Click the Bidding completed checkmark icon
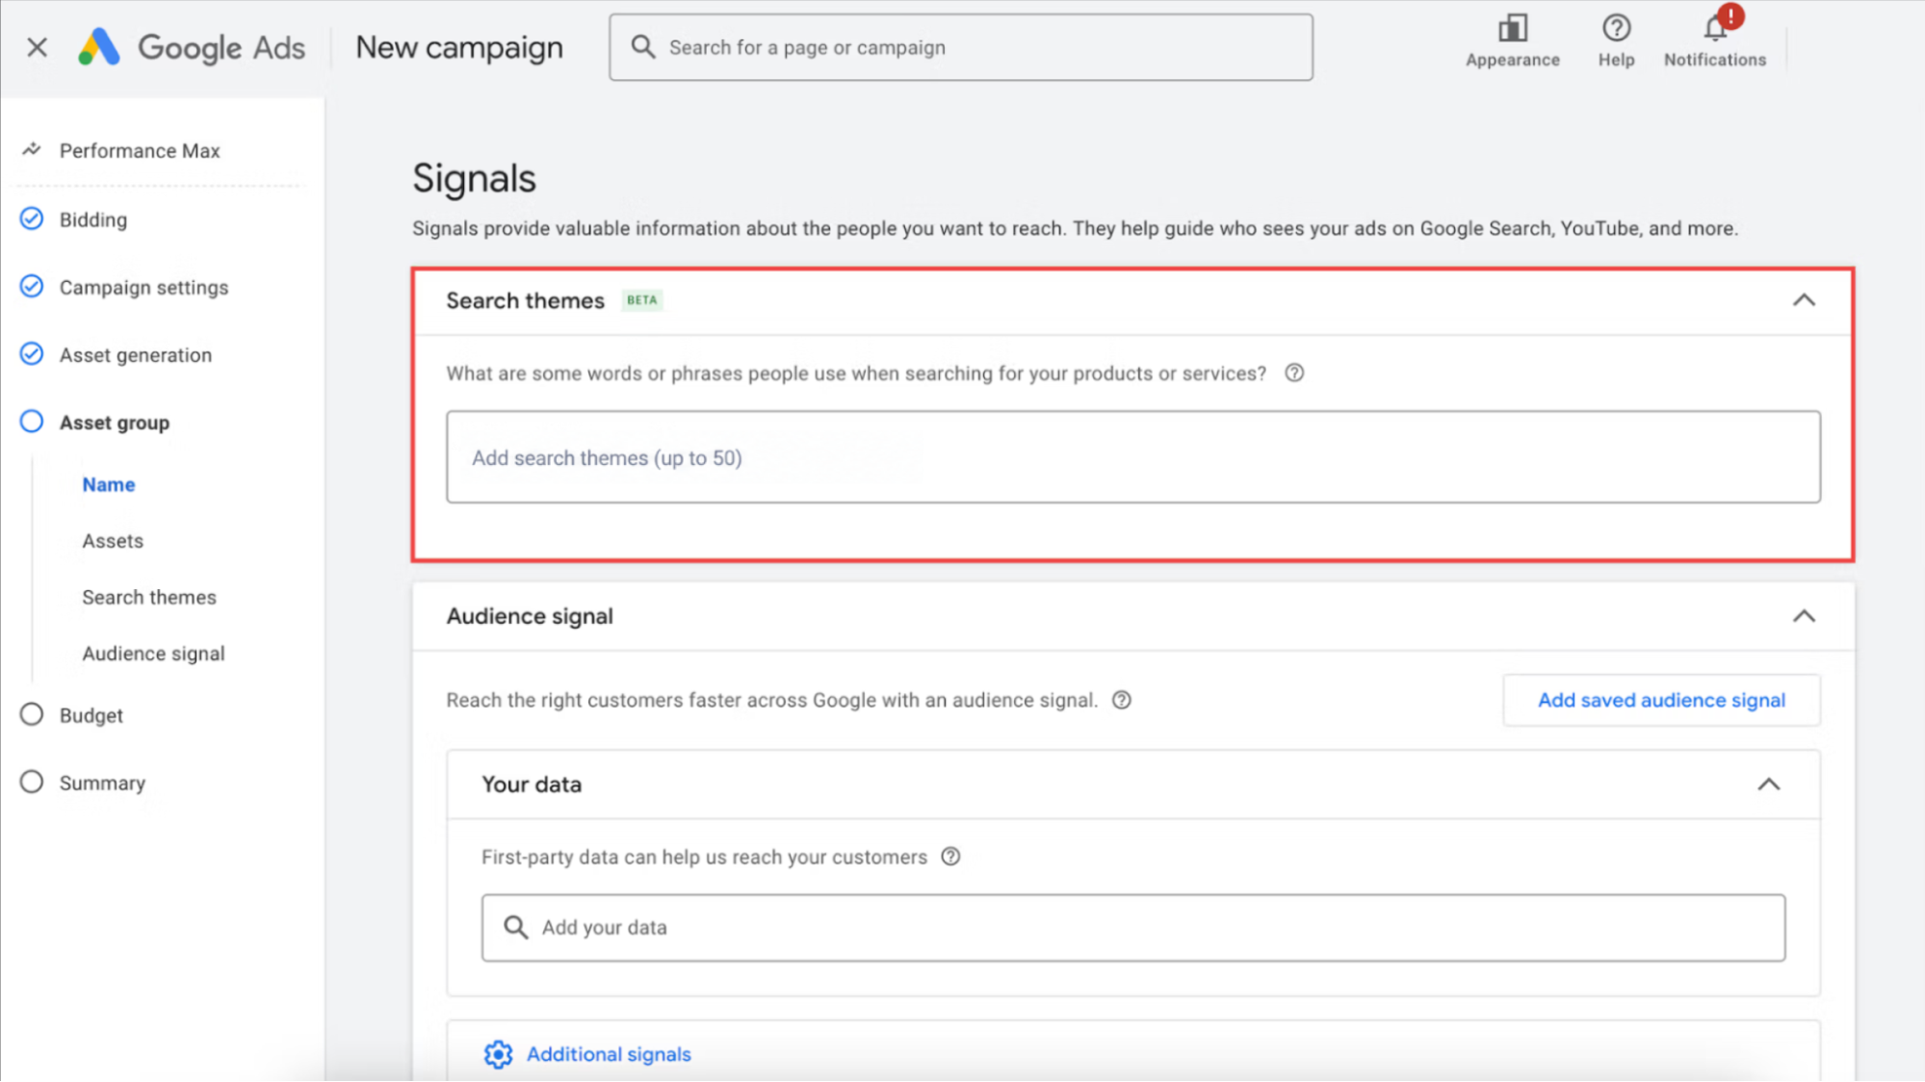The width and height of the screenshot is (1925, 1082). tap(32, 219)
